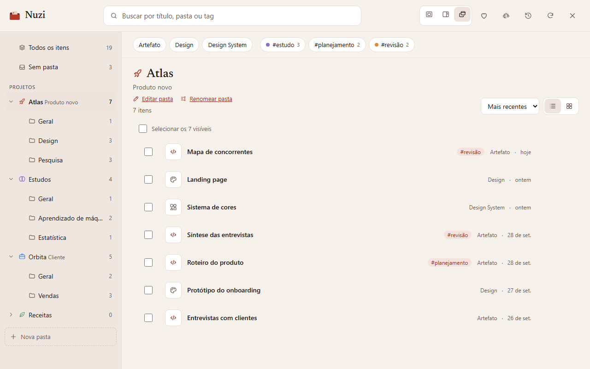Filter by the Artefato chip

click(149, 45)
